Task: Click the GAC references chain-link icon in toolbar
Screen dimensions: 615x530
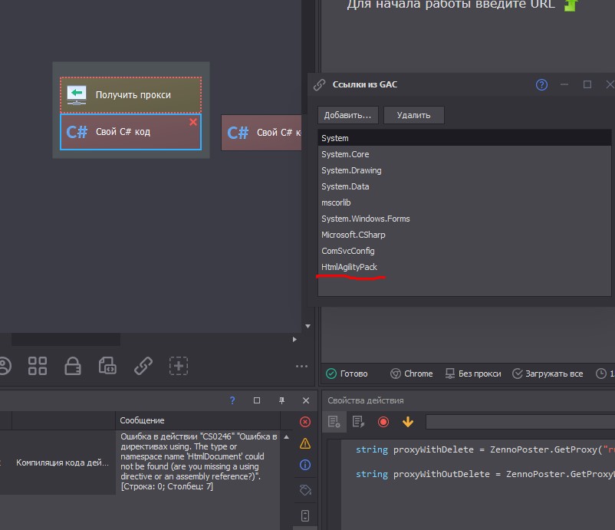Action: pyautogui.click(x=143, y=366)
